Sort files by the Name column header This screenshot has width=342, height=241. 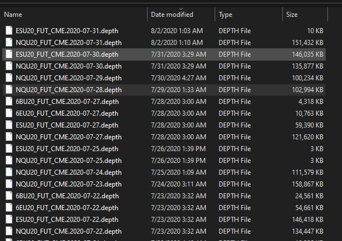coord(13,15)
